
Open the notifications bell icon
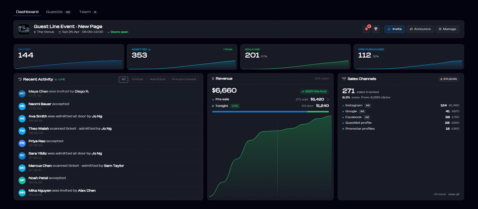(366, 29)
